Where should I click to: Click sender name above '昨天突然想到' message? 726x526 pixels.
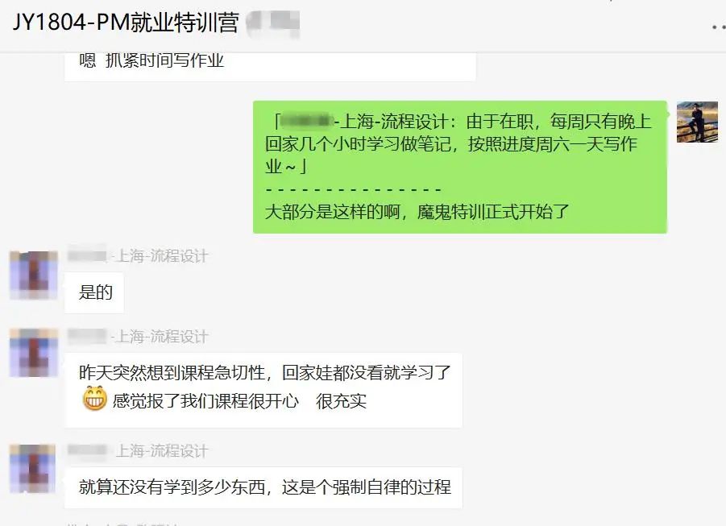pos(138,337)
